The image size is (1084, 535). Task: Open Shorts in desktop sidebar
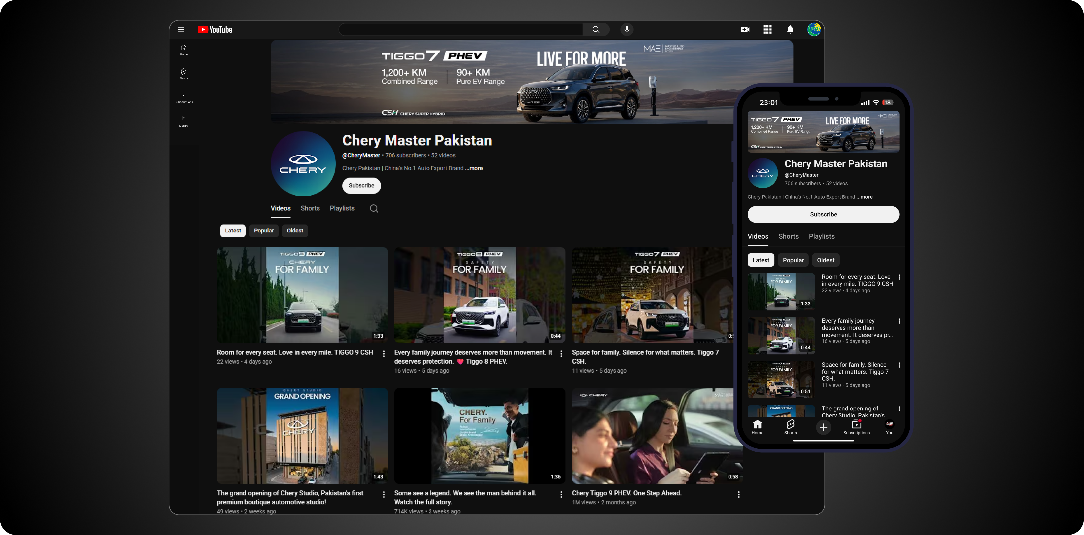click(x=184, y=74)
